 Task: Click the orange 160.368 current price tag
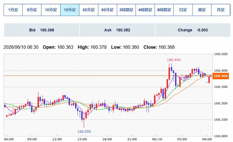point(220,76)
